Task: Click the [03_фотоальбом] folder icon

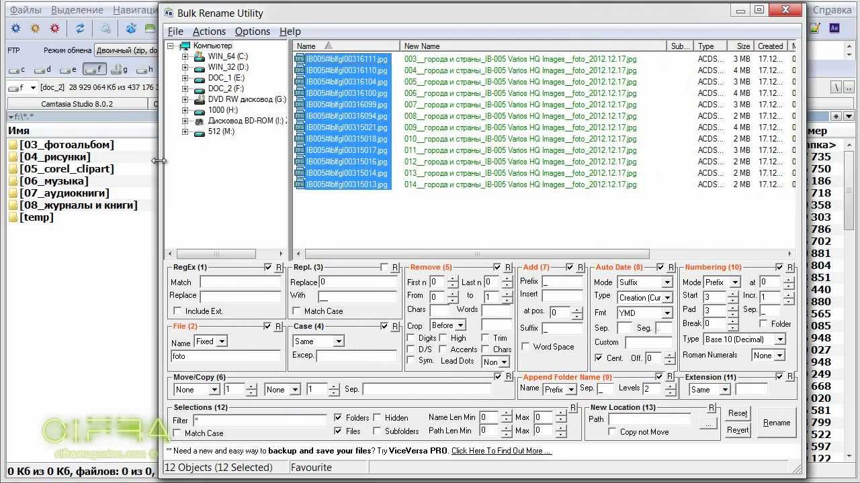Action: click(x=13, y=145)
